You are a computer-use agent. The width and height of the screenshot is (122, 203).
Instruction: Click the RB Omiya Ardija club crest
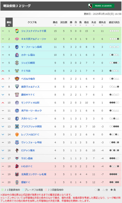point(17,39)
